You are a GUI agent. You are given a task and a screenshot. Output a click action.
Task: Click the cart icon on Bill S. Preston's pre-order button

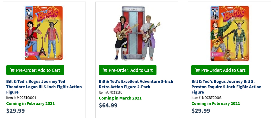pos(197,70)
